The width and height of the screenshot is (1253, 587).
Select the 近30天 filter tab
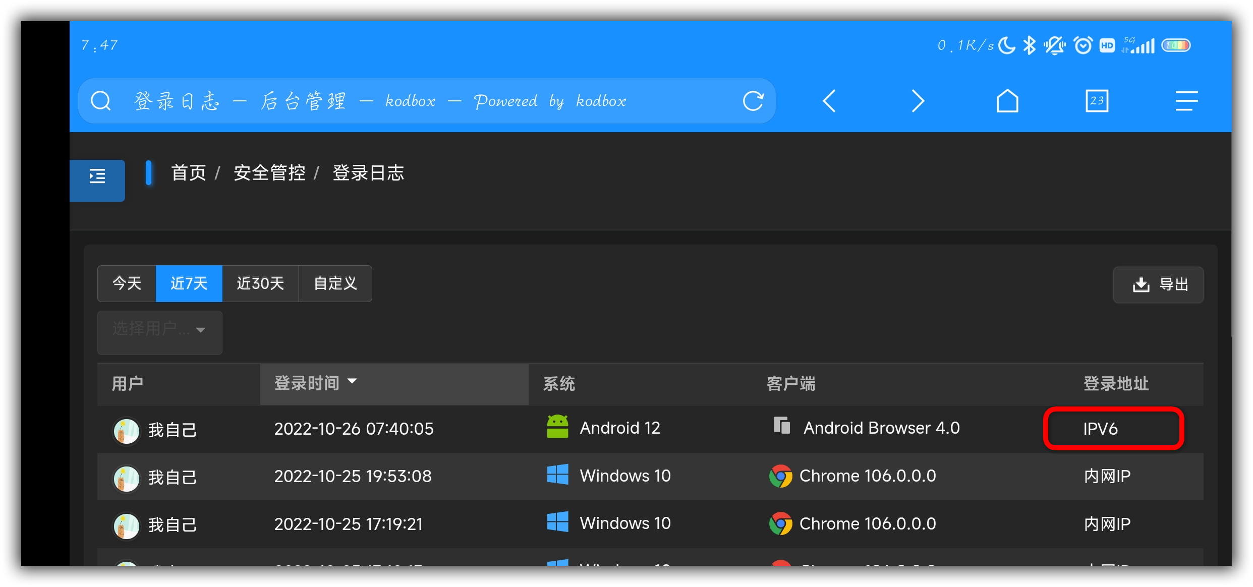260,283
